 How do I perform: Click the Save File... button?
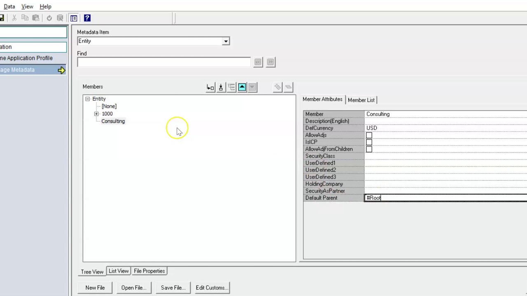(173, 288)
